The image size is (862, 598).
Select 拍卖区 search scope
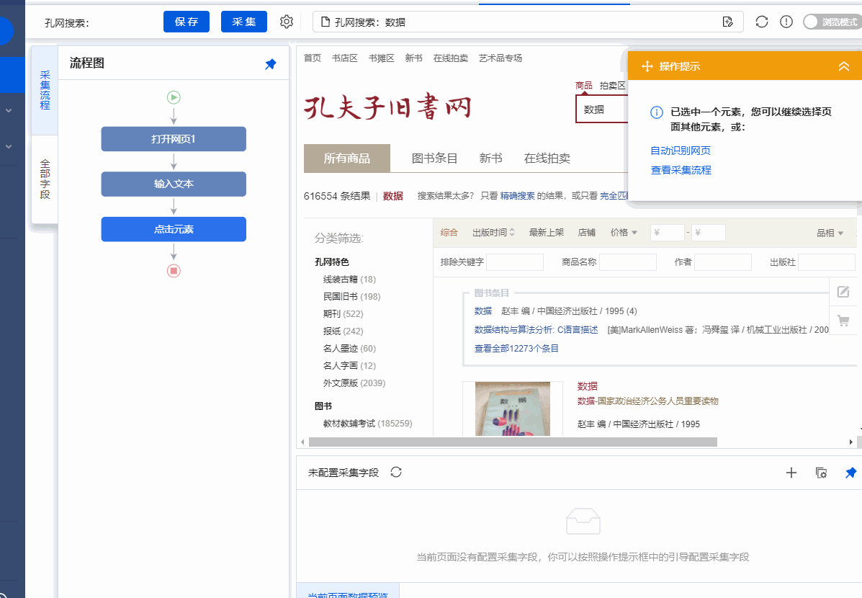(x=612, y=86)
